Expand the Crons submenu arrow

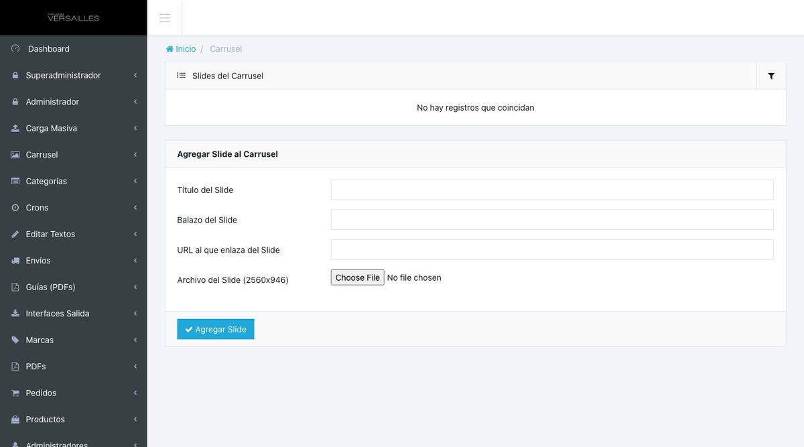pos(135,208)
